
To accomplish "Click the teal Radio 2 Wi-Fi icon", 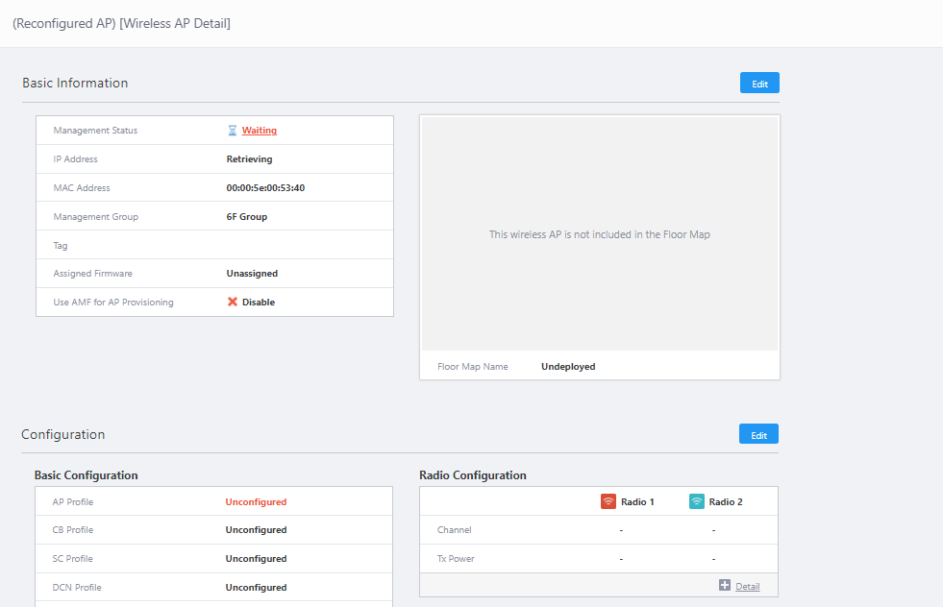I will click(697, 501).
